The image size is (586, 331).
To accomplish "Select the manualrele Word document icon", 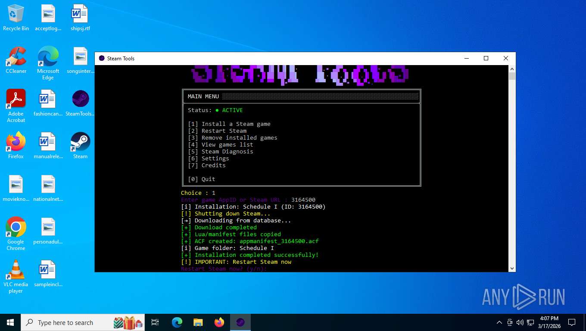I will (48, 146).
